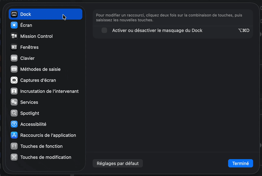
Task: Select the Écran sun icon
Action: (x=14, y=25)
